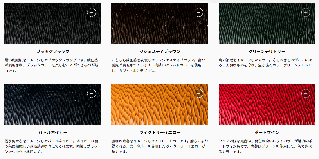Click the ポートワイン heading

point(267,133)
